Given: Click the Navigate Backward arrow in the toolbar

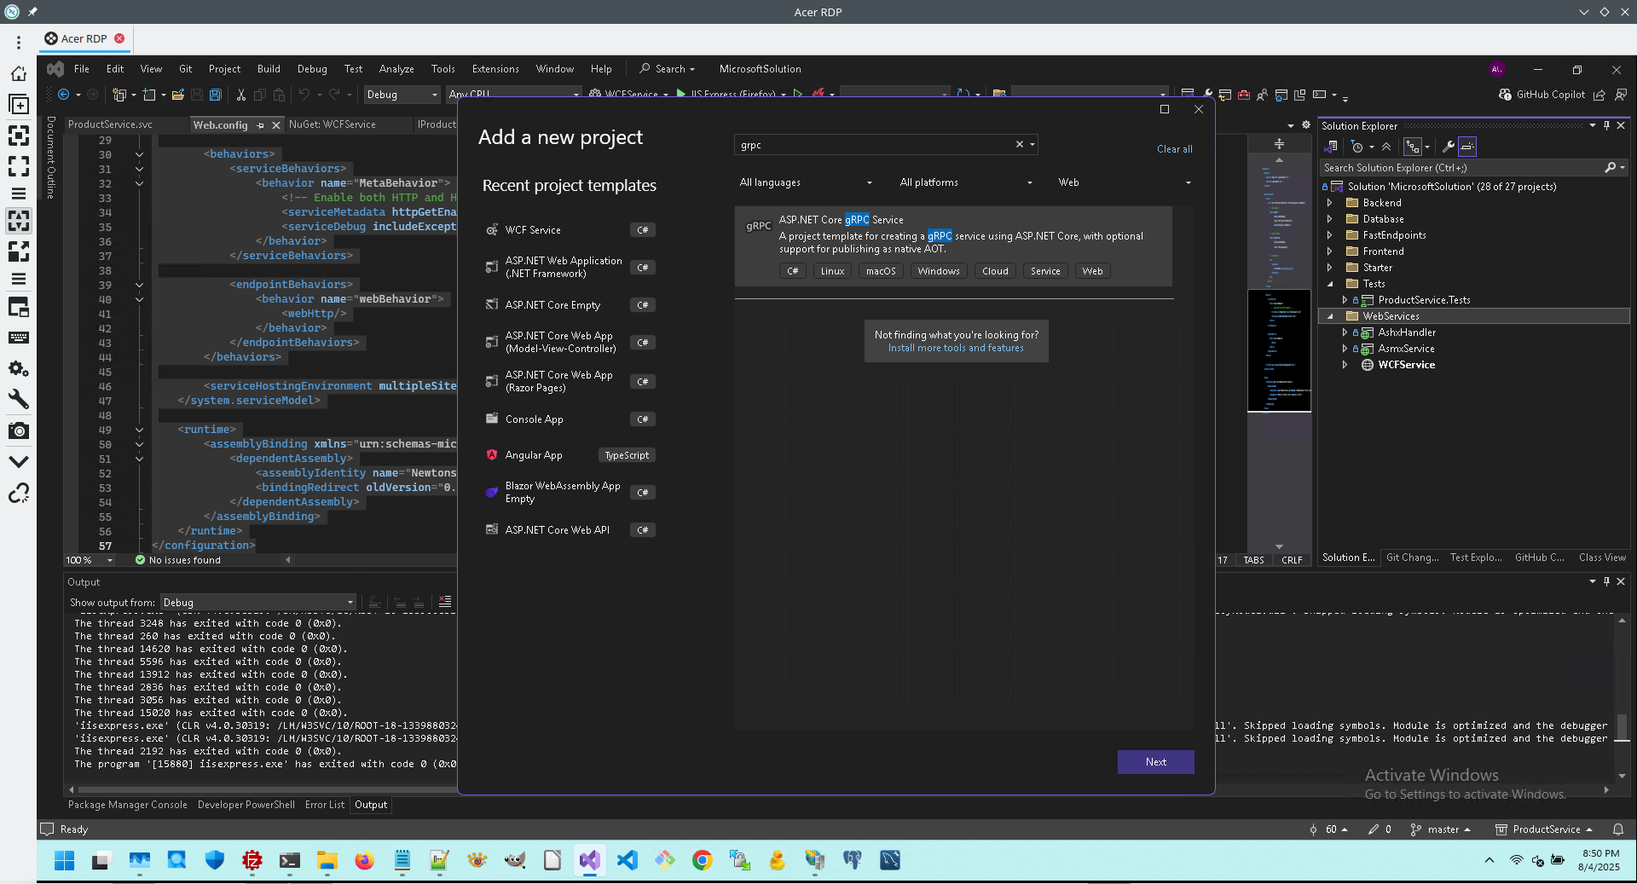Looking at the screenshot, I should [63, 95].
